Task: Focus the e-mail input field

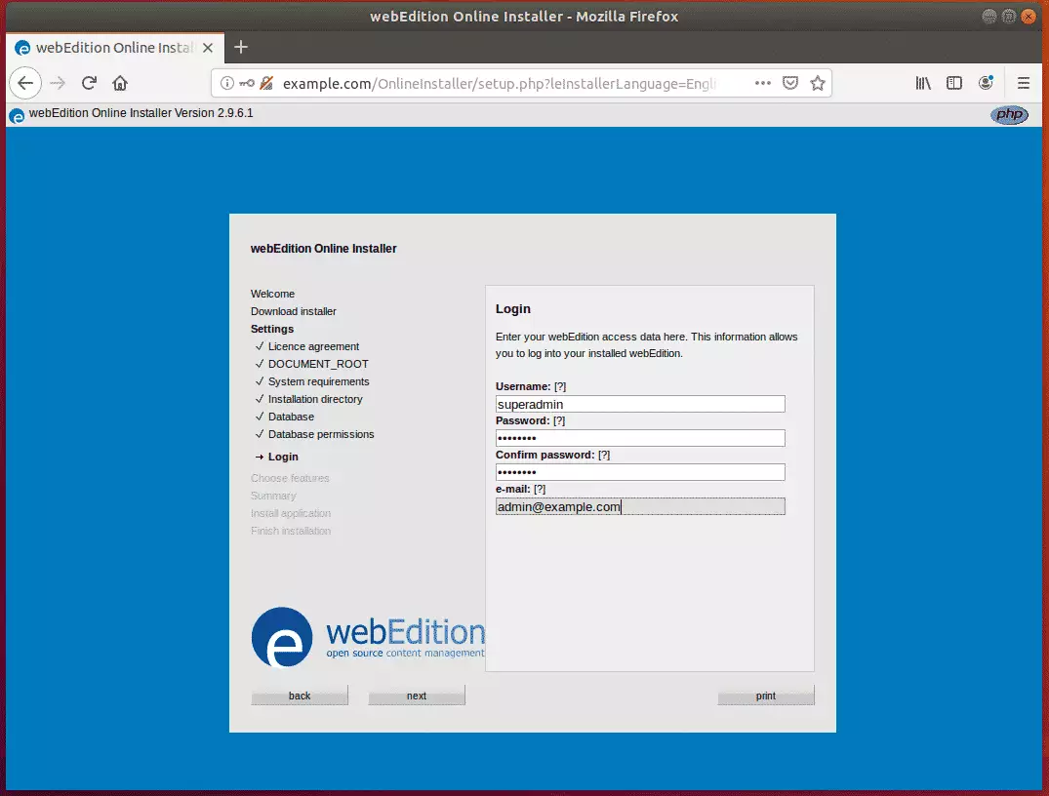Action: pos(639,506)
